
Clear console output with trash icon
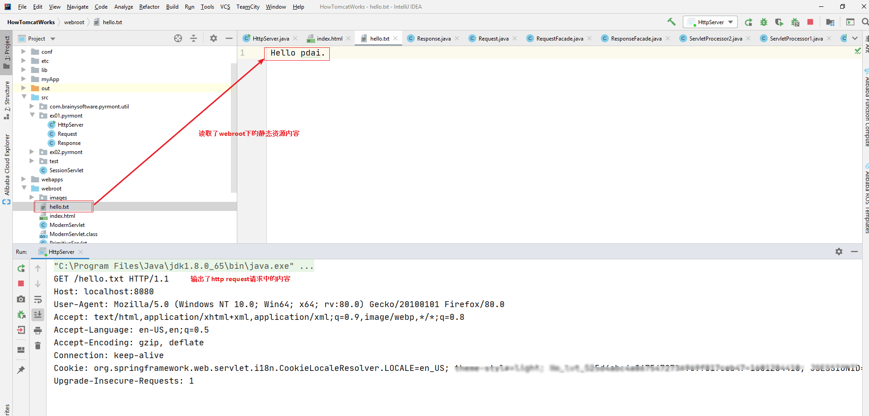pos(38,346)
